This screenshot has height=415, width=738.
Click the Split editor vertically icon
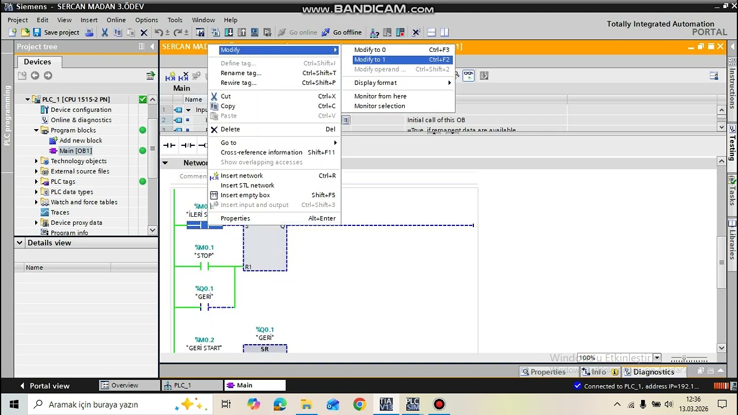click(x=445, y=33)
